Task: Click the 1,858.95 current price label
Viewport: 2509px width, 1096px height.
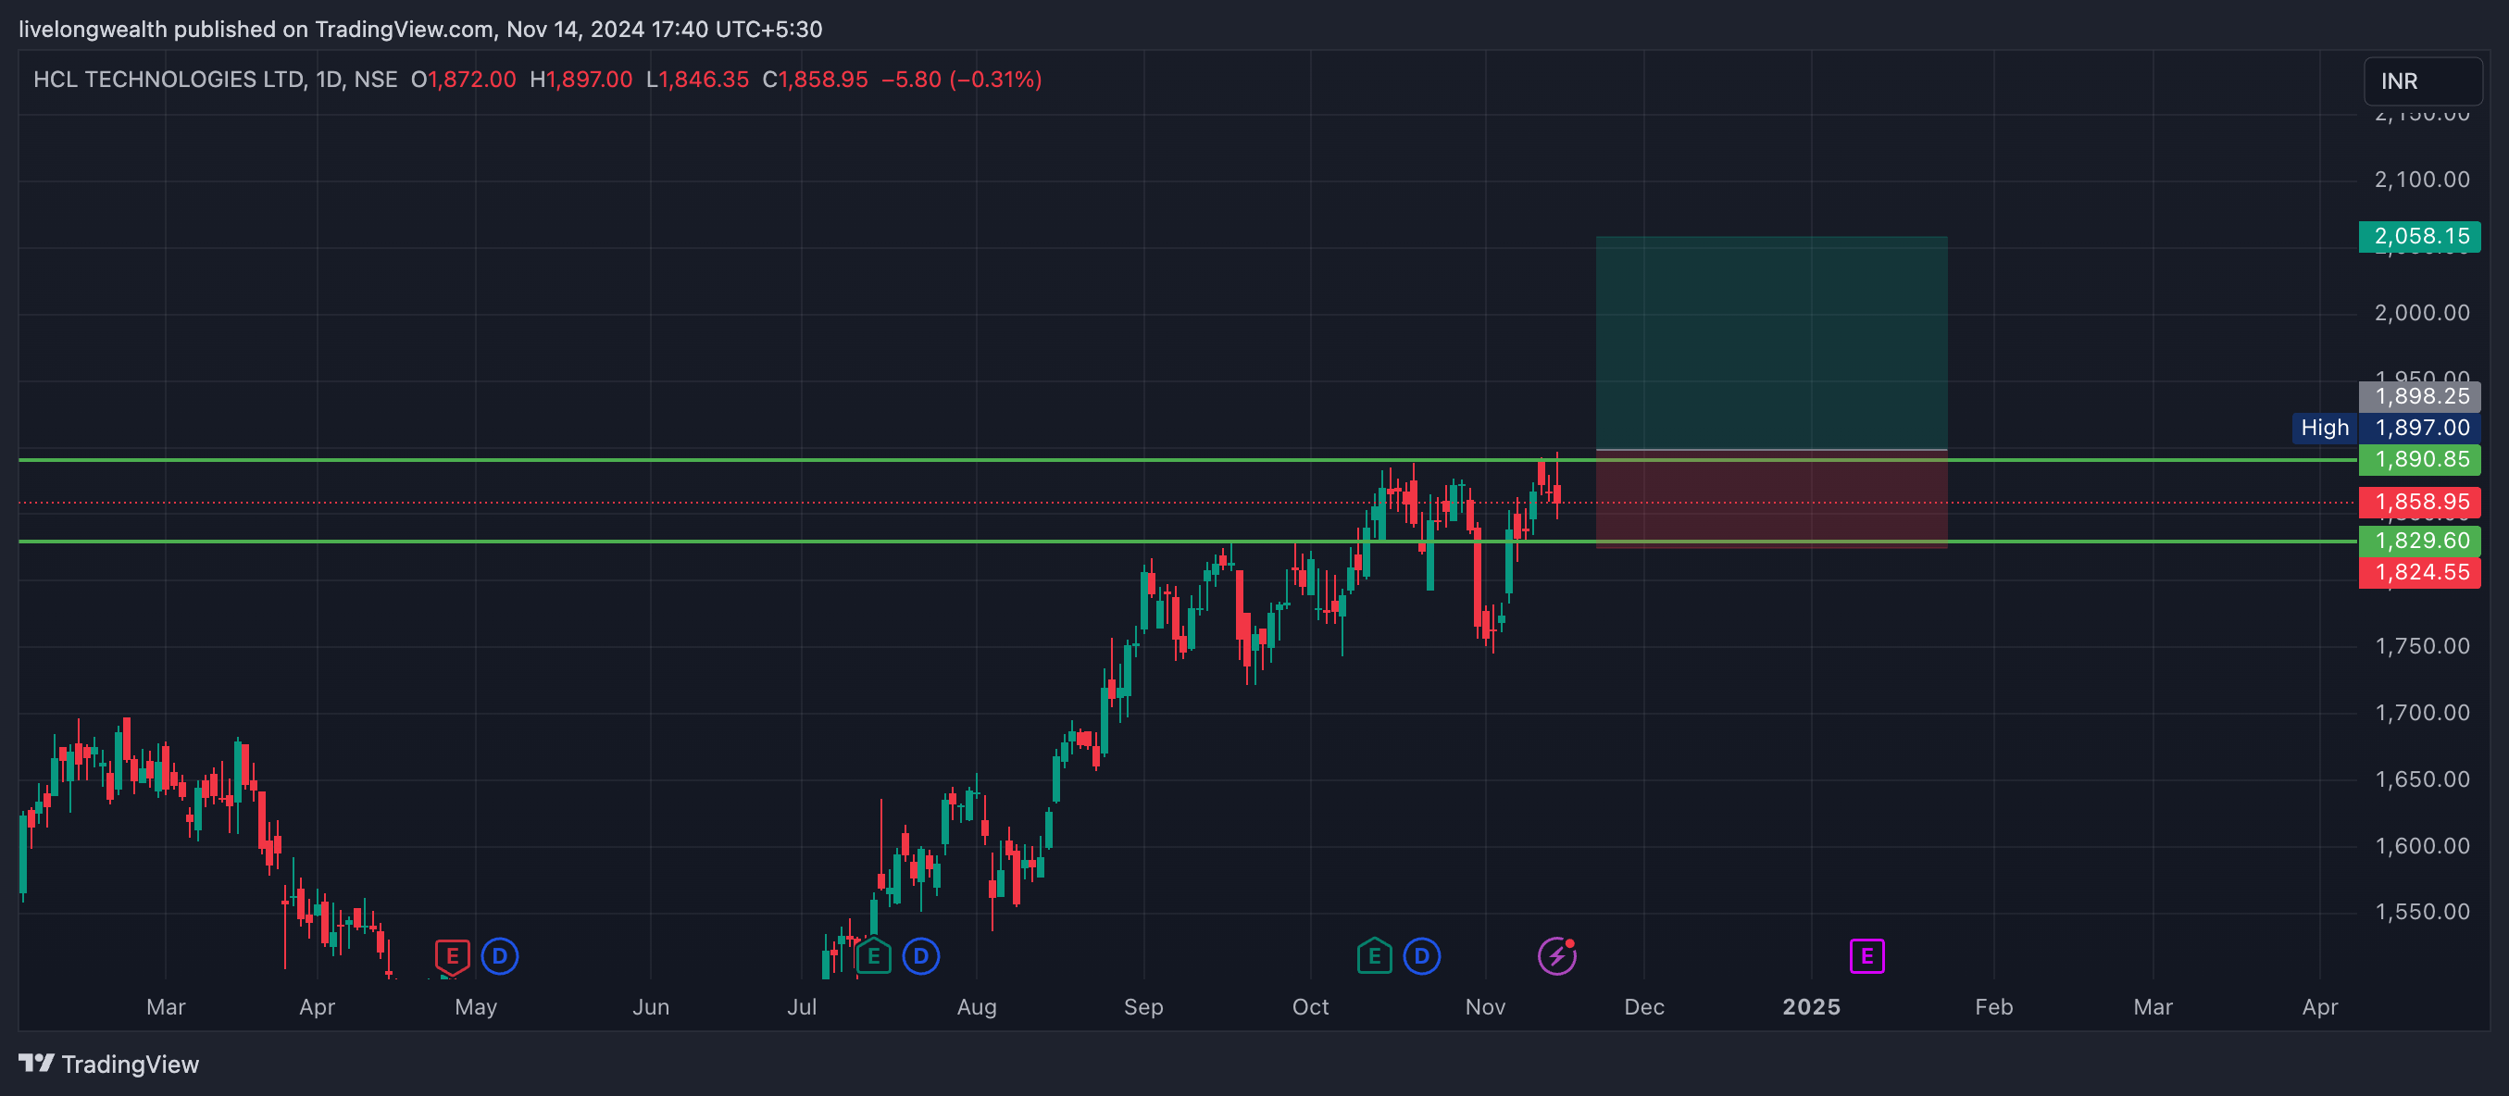Action: click(2420, 503)
